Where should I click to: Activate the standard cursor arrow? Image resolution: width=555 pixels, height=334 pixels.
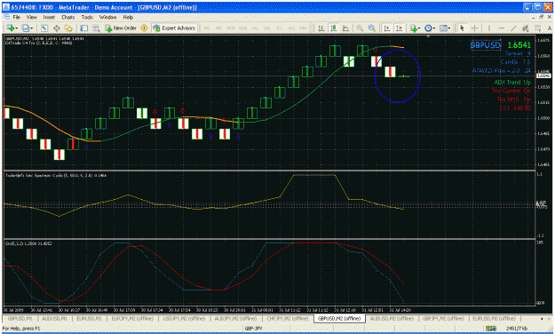tap(462, 28)
